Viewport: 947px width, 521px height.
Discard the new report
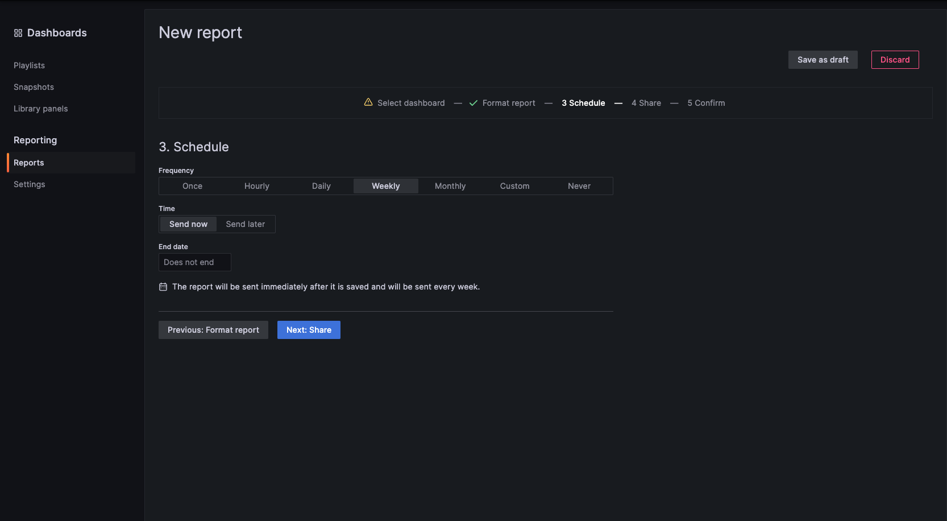895,60
